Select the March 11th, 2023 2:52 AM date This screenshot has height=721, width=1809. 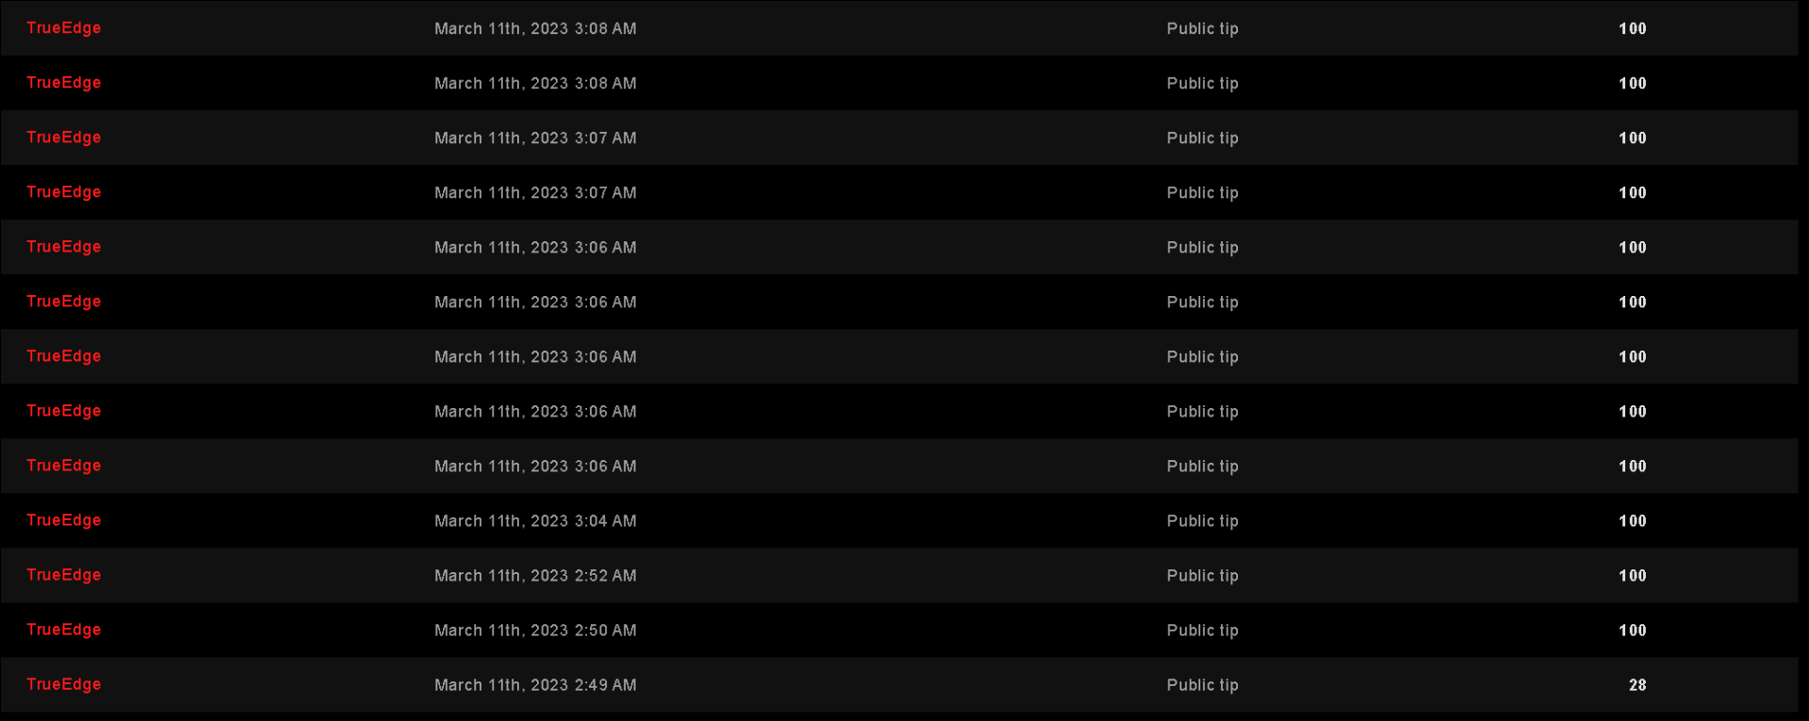[535, 576]
